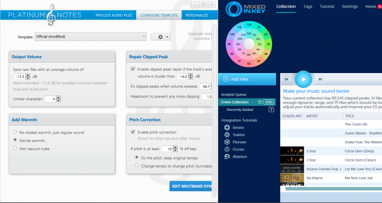The height and width of the screenshot is (203, 382).
Task: Select 8A on the Camelot wheel
Action: coord(239,50)
